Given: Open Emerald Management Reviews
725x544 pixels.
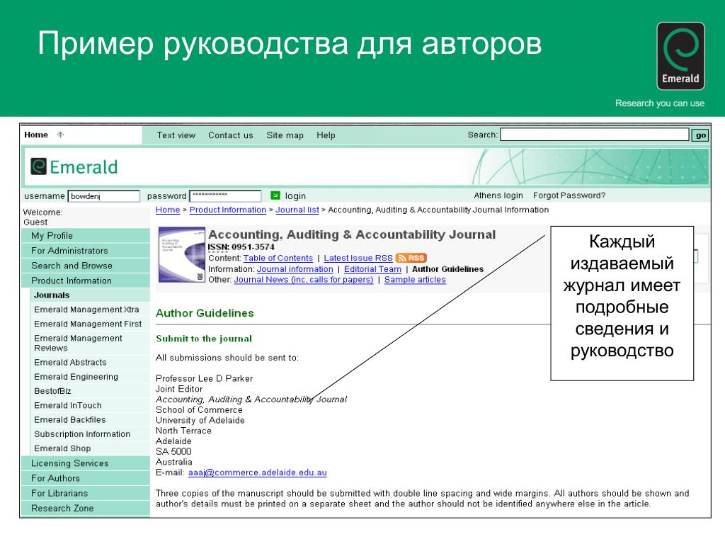Looking at the screenshot, I should [x=90, y=343].
